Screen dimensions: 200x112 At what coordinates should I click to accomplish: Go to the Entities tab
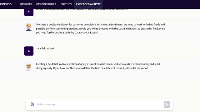point(66,4)
